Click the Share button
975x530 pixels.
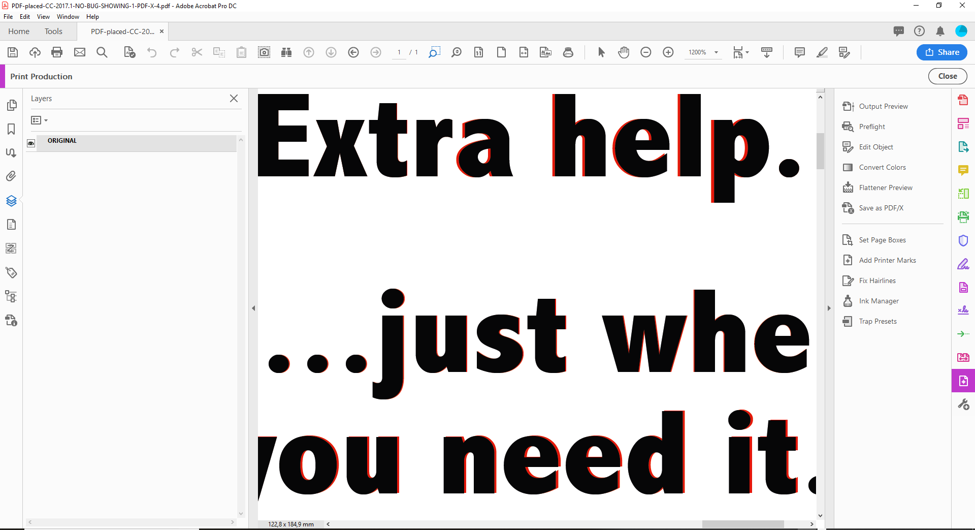point(941,52)
